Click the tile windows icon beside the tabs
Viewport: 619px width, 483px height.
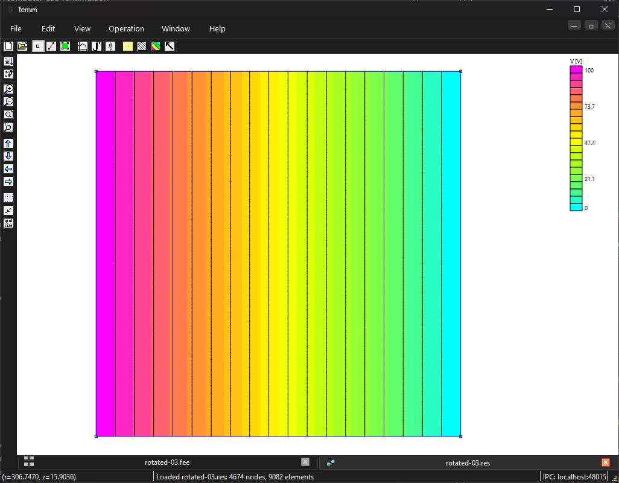pyautogui.click(x=29, y=461)
